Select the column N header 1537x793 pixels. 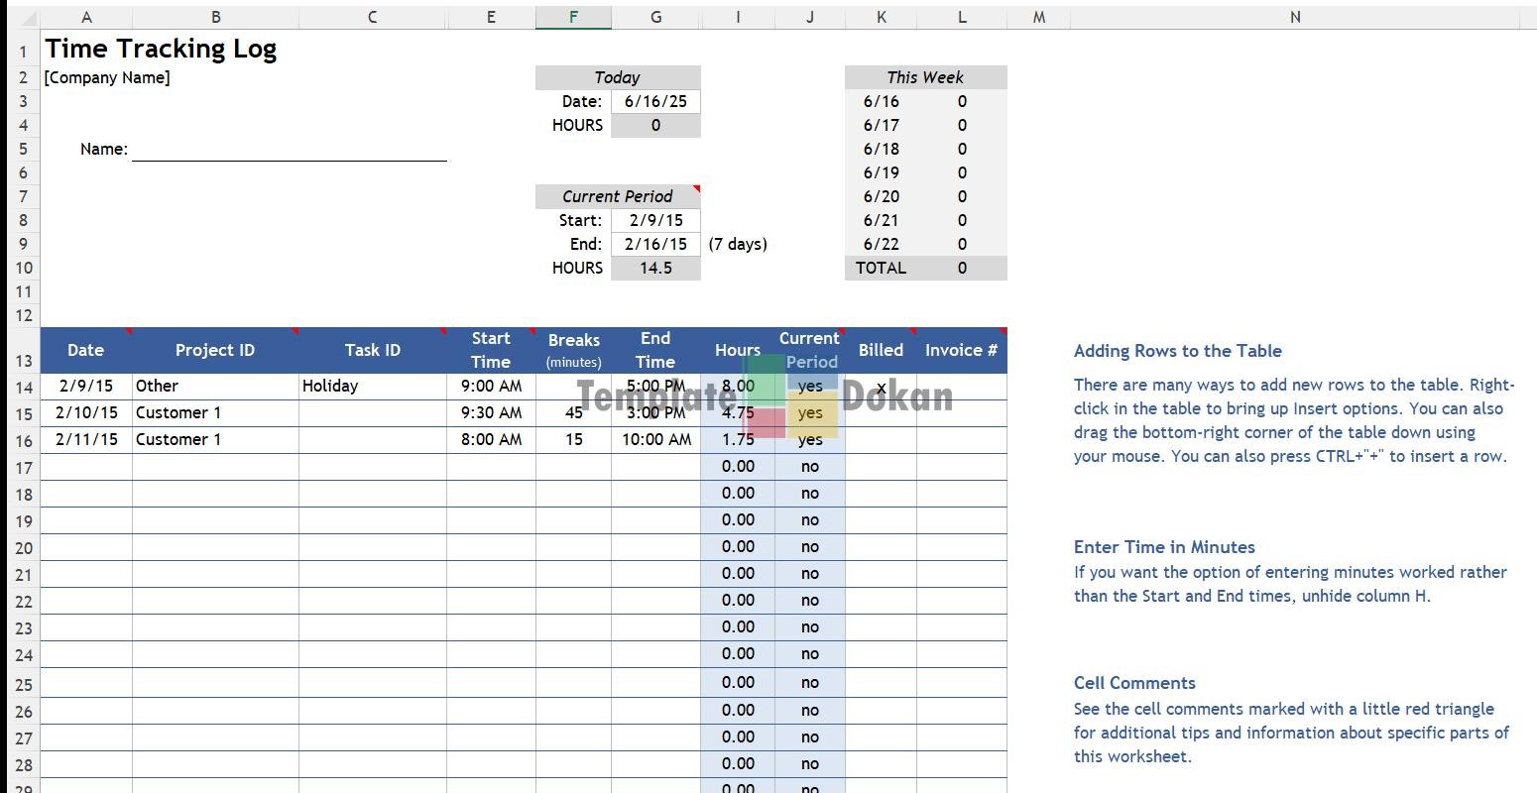pyautogui.click(x=1294, y=17)
